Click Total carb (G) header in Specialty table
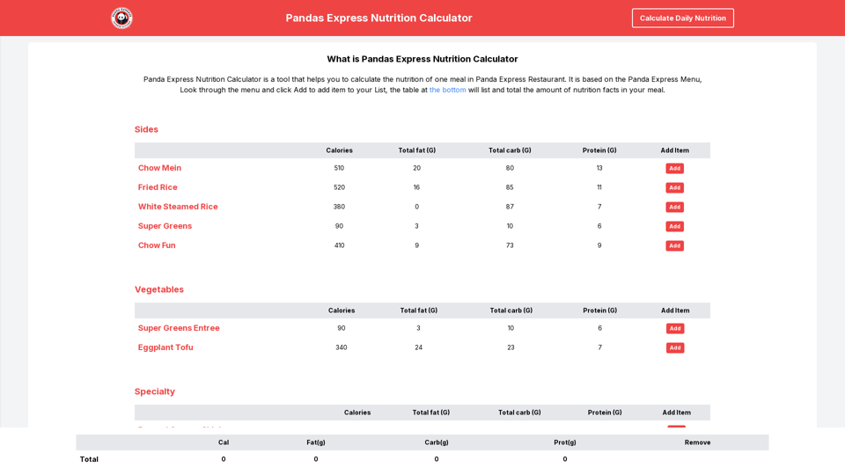Viewport: 845px width, 475px height. (x=519, y=413)
